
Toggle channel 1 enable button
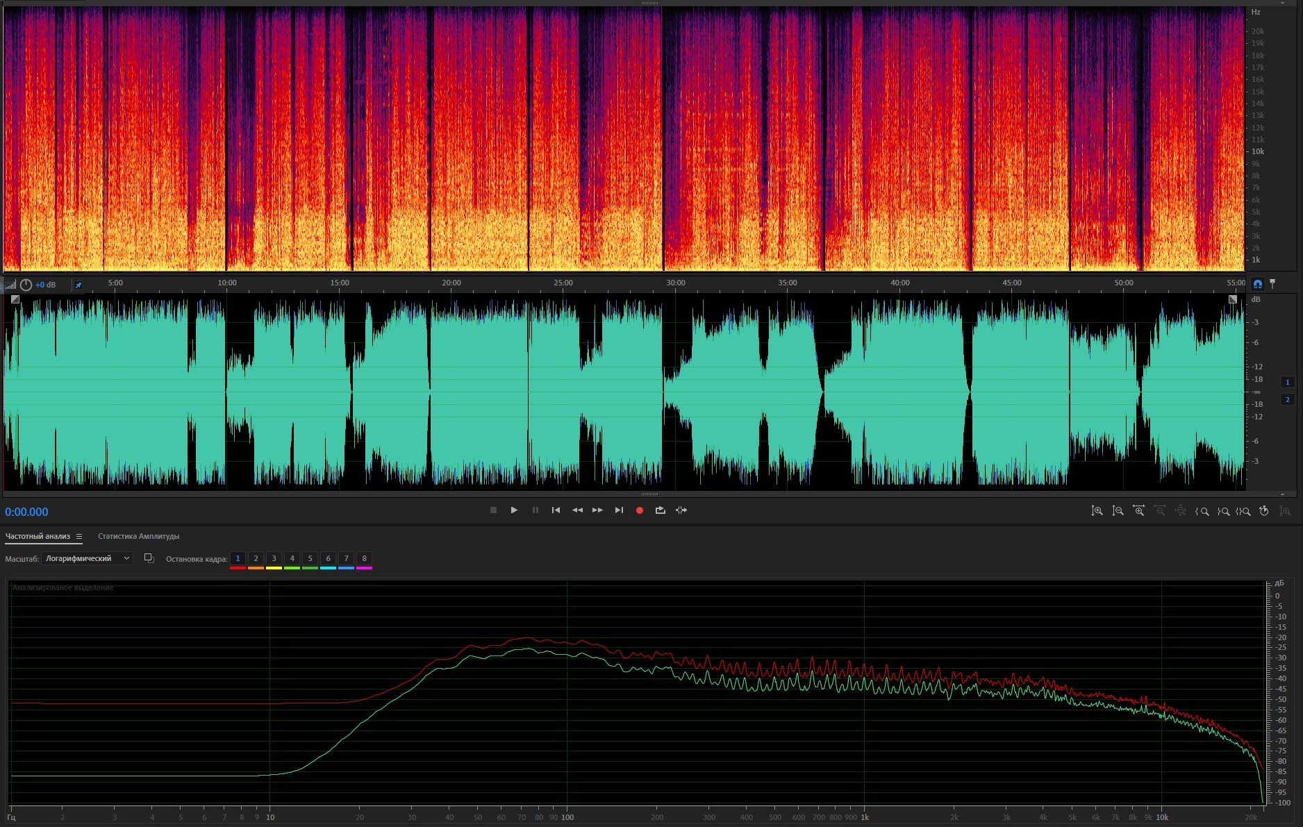pyautogui.click(x=1287, y=382)
